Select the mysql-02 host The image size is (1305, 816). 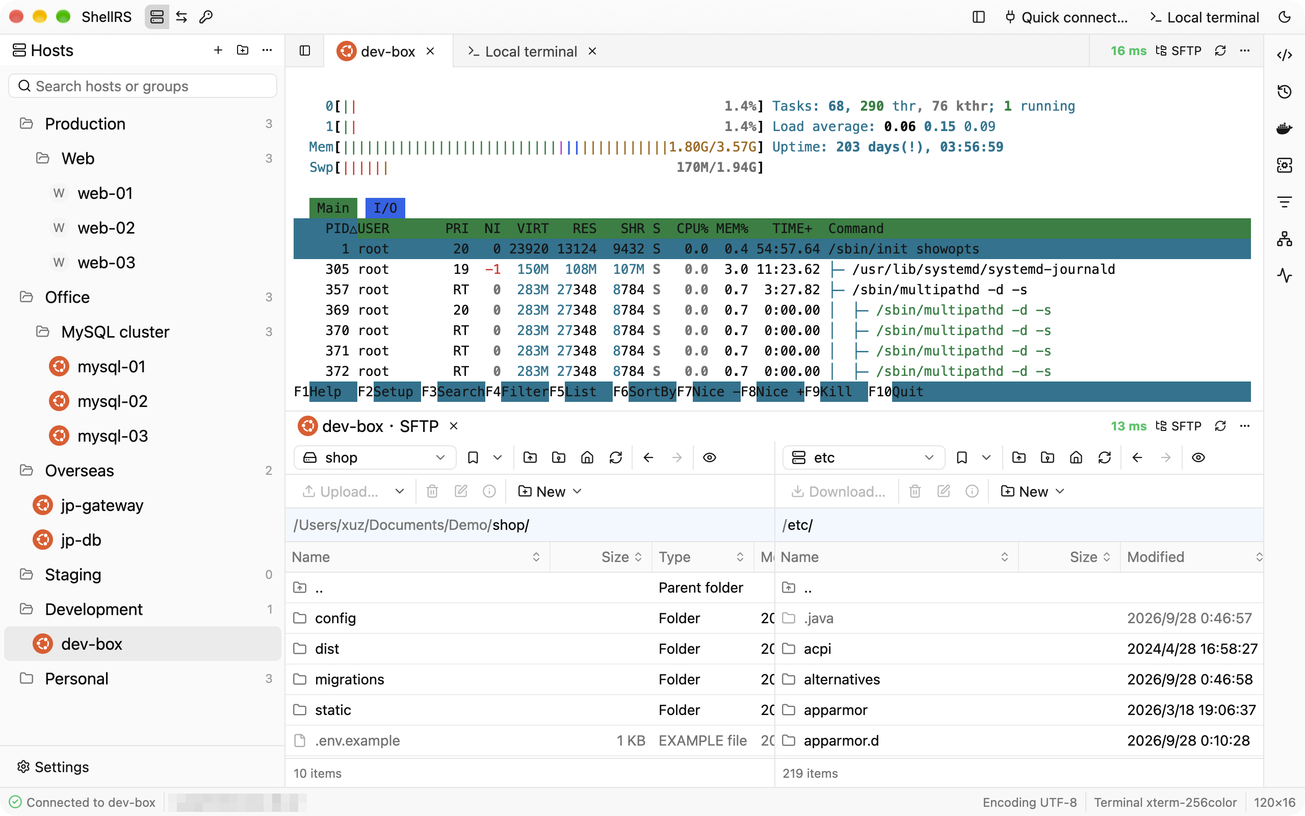coord(143,401)
